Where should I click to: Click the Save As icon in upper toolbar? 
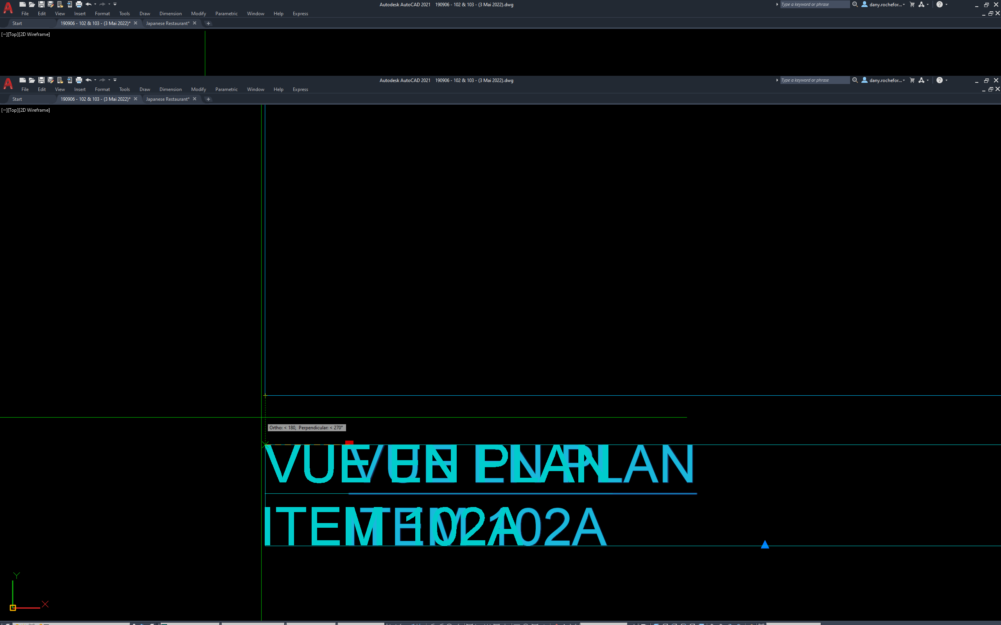(x=50, y=4)
